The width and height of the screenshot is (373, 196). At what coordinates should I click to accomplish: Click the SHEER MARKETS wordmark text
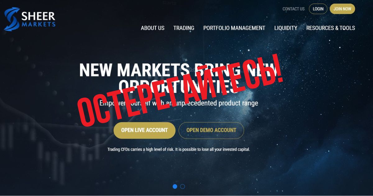point(38,19)
